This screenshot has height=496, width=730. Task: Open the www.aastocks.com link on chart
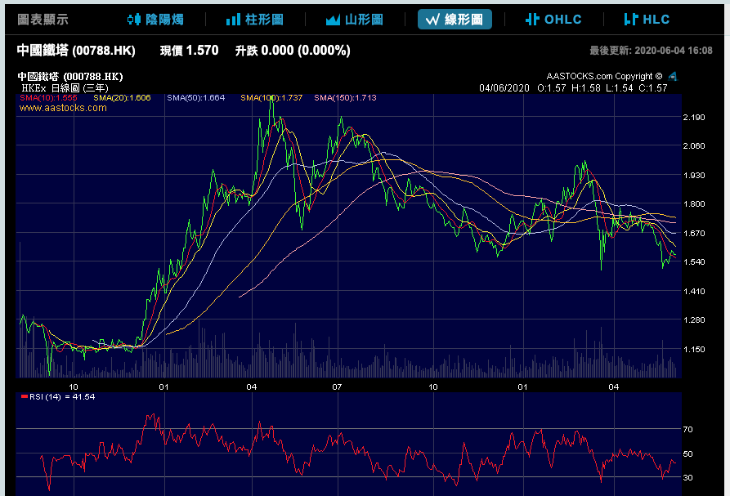coord(63,108)
